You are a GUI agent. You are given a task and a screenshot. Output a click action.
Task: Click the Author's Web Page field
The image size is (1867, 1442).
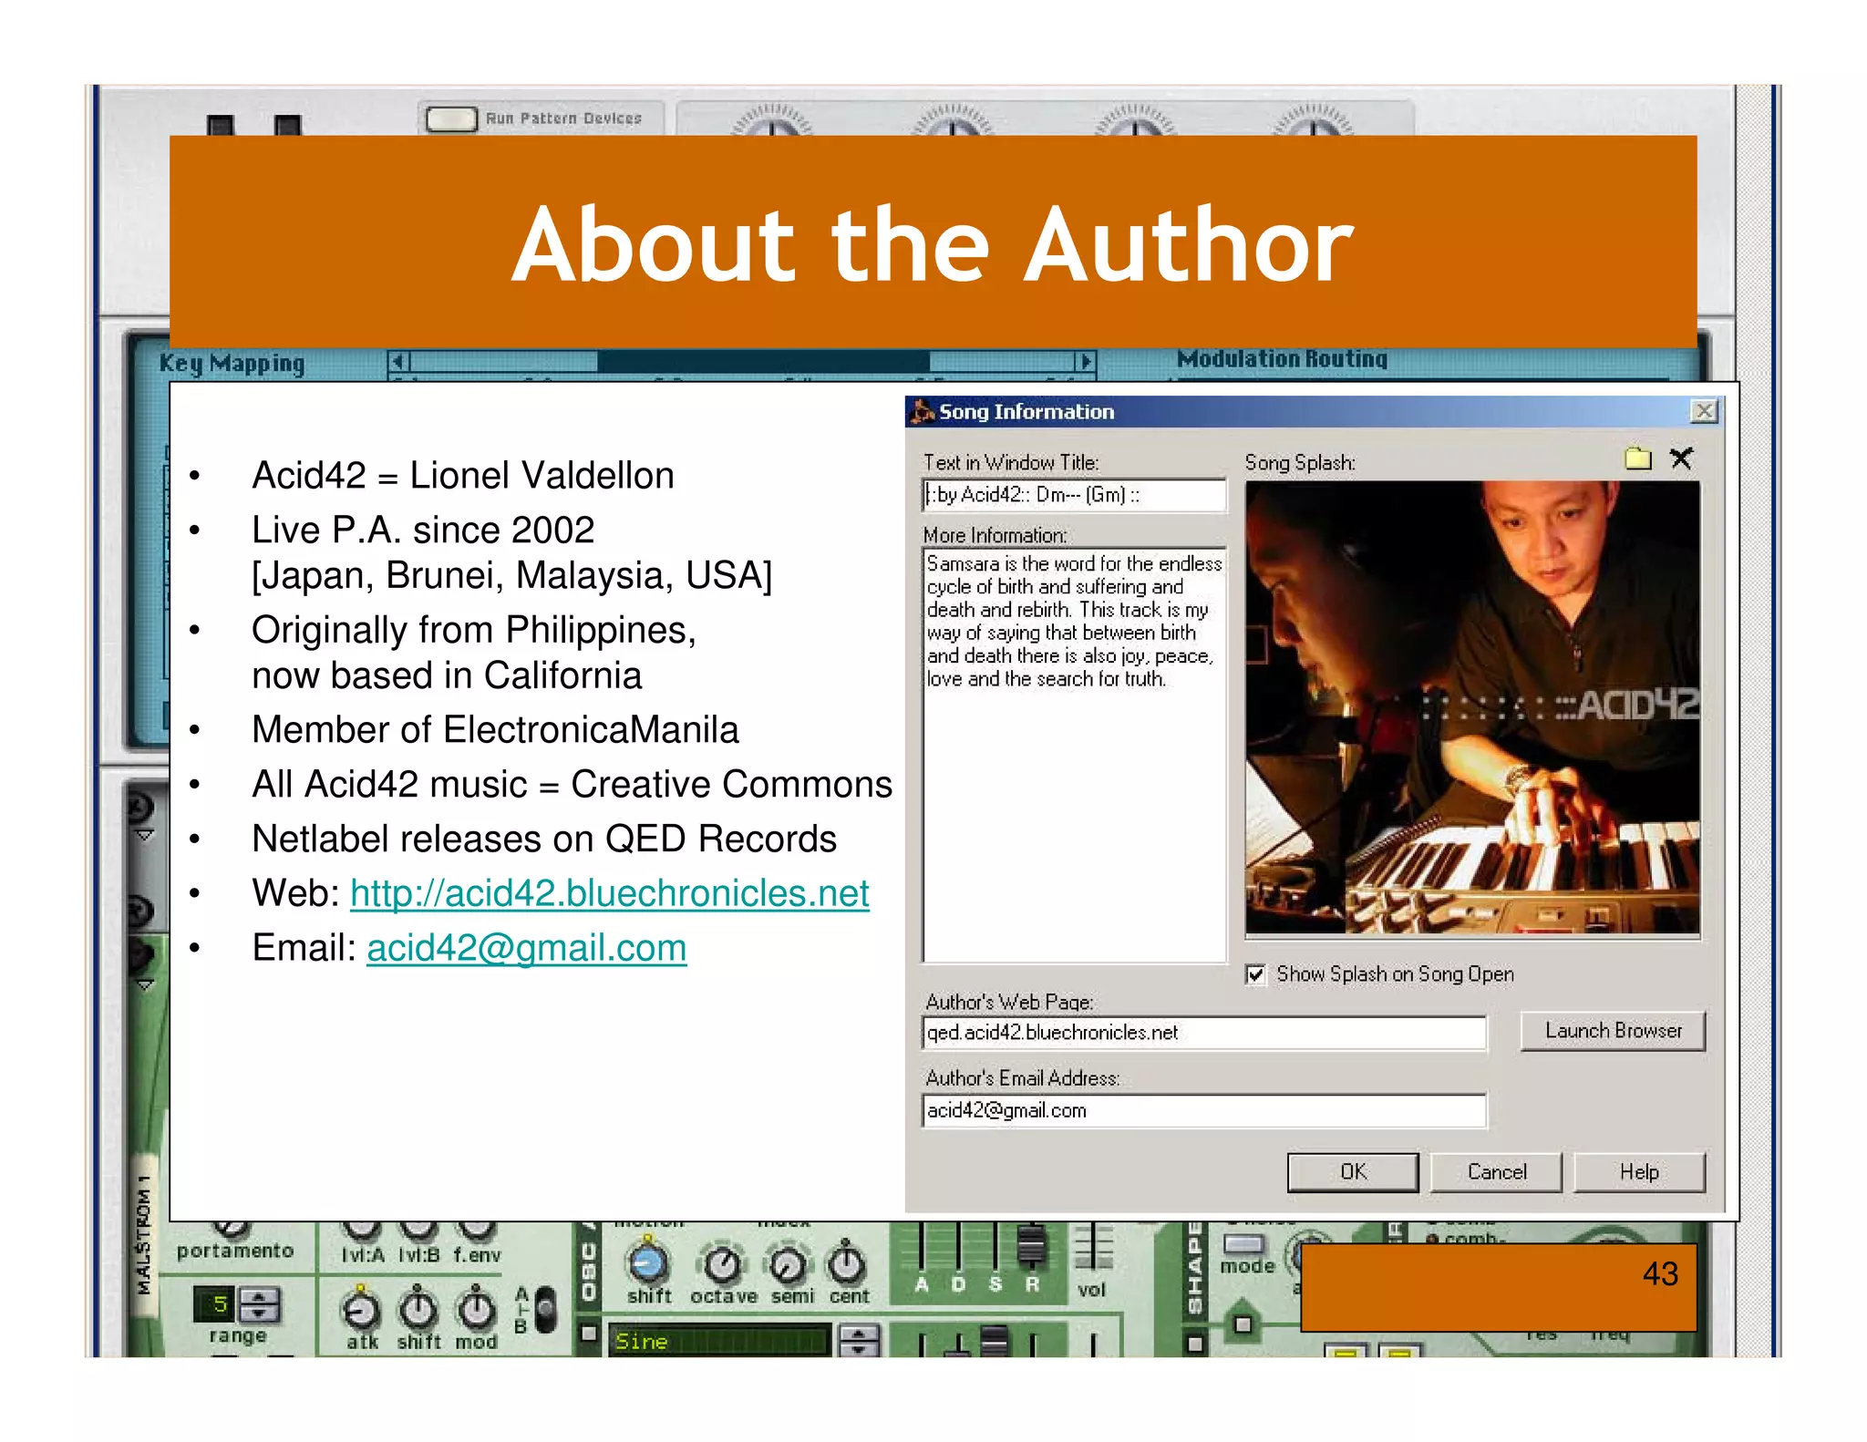click(x=1204, y=1033)
